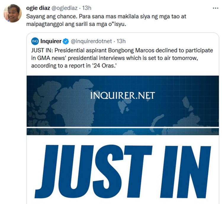
Task: Click the 'Sayang ang chance' tweet text
Action: [x=106, y=20]
